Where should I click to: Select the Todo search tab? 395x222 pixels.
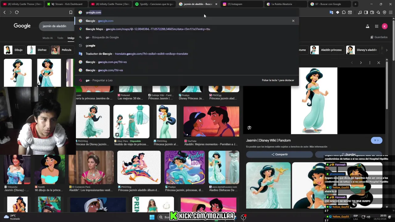point(60,38)
